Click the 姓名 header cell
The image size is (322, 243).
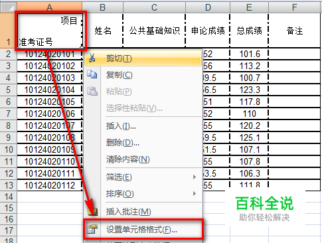tap(103, 31)
